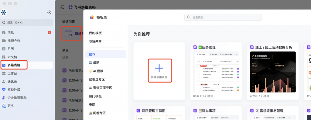Open 权益升级 in the sidebar
The height and width of the screenshot is (120, 311).
[x=27, y=89]
